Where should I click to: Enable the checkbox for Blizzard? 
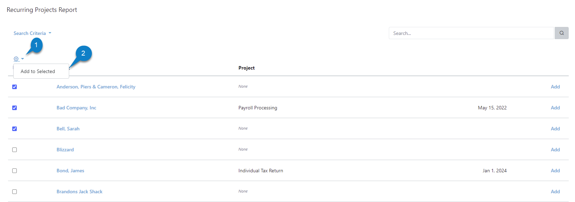[x=14, y=150]
